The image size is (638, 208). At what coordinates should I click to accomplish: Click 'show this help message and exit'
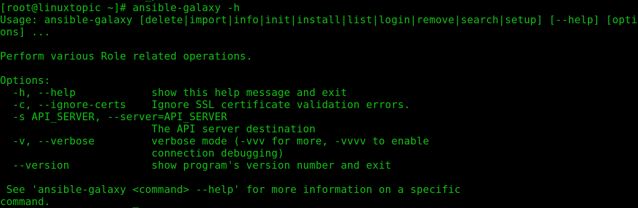click(x=249, y=93)
